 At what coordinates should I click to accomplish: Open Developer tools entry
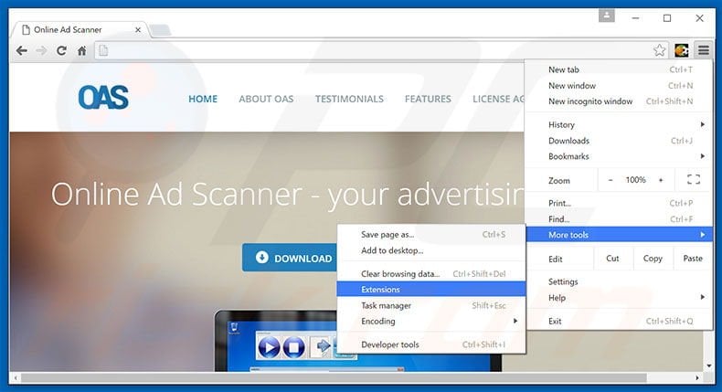431,344
